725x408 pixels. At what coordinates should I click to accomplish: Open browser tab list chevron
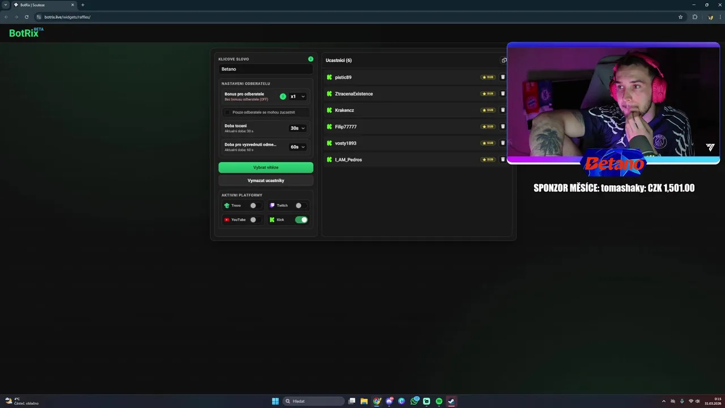pyautogui.click(x=5, y=5)
